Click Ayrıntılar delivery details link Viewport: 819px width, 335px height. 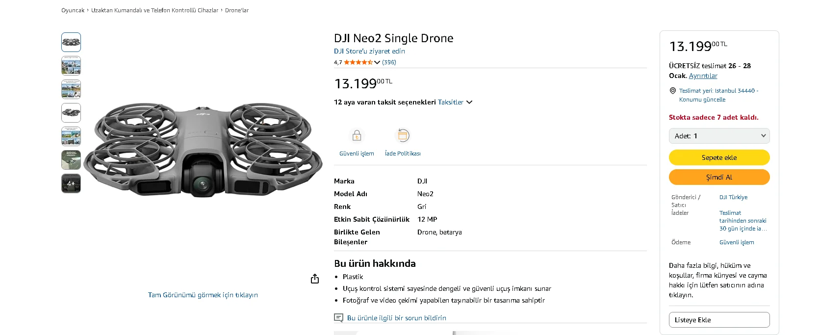pos(703,76)
